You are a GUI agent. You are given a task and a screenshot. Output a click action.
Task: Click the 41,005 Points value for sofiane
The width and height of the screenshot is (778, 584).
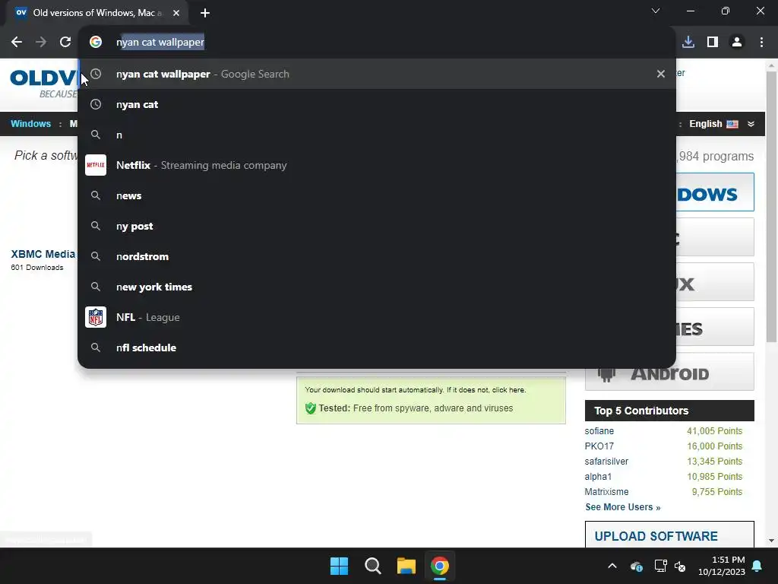714,431
